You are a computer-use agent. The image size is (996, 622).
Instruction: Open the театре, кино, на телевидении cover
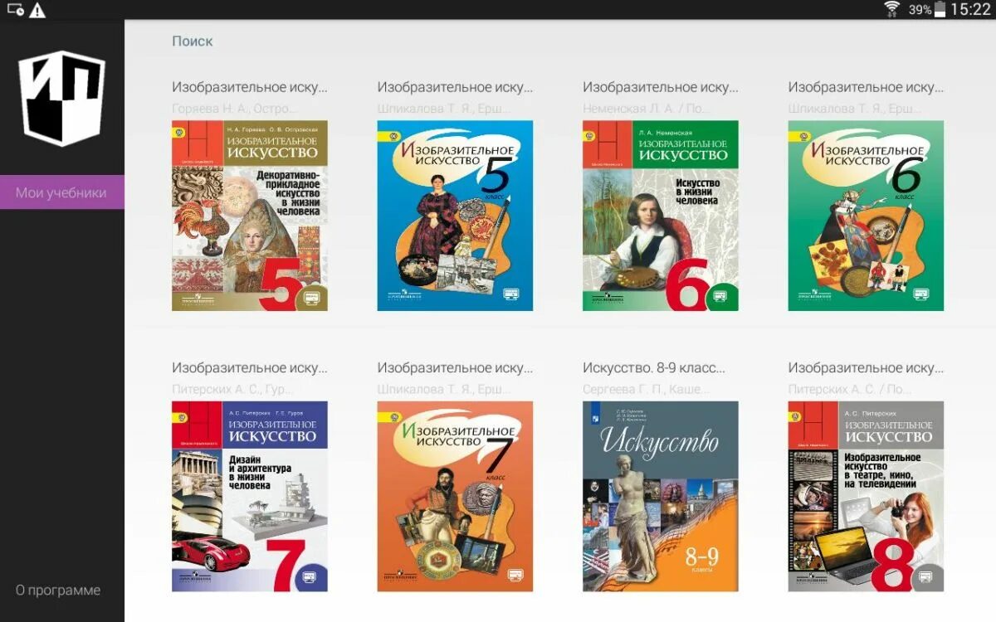click(866, 497)
